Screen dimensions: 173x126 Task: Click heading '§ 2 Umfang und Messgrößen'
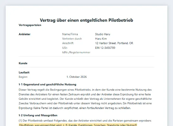coord(38,115)
